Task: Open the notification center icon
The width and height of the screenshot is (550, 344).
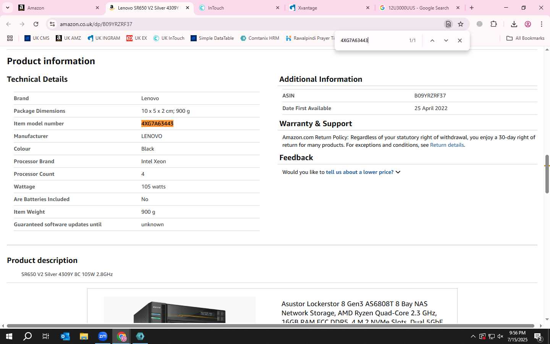Action: pyautogui.click(x=538, y=337)
